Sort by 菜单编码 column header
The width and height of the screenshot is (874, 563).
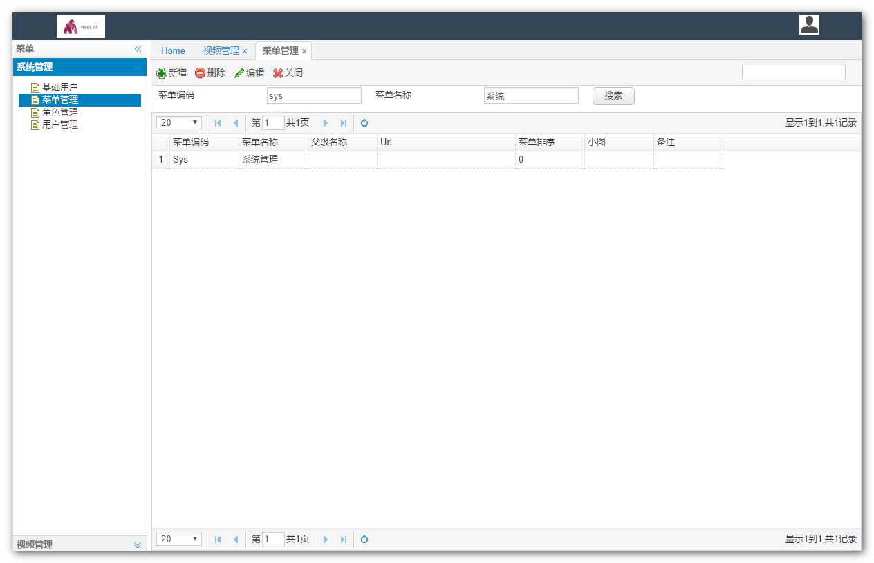pos(204,142)
